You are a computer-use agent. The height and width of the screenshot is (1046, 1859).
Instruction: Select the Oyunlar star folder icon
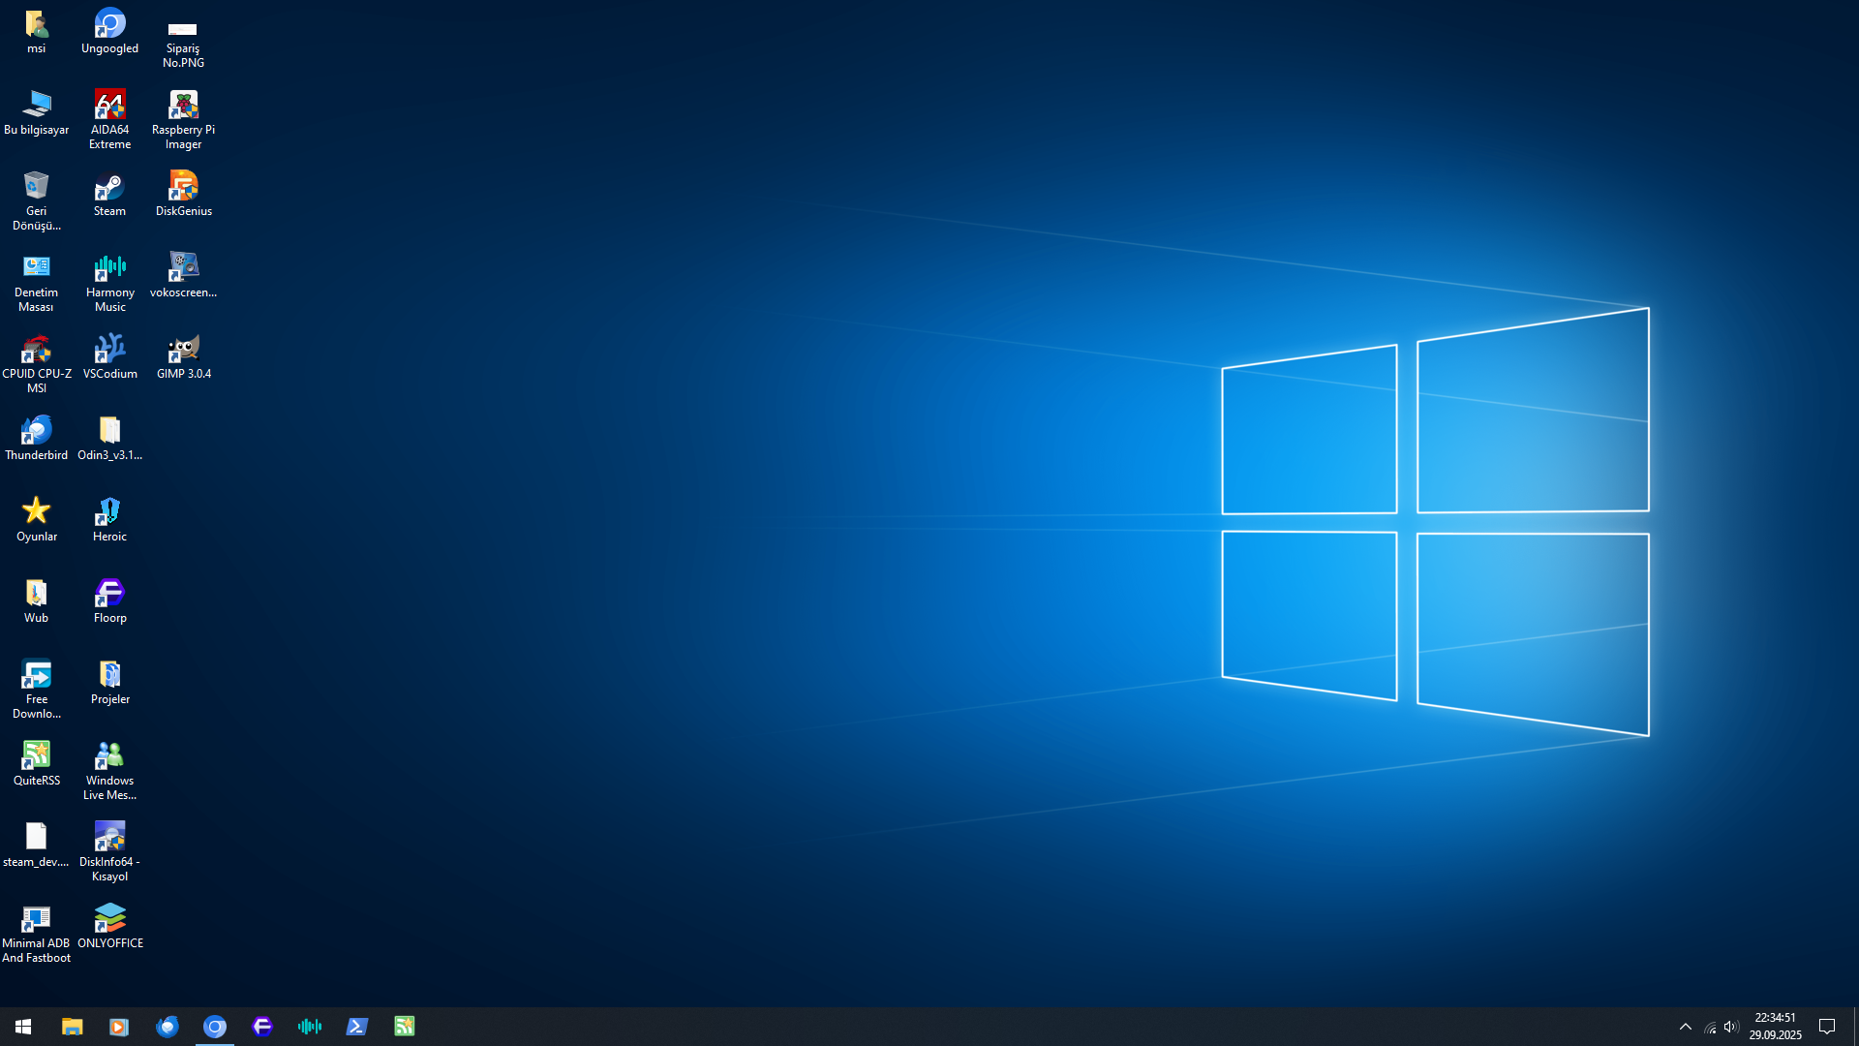[x=36, y=520]
